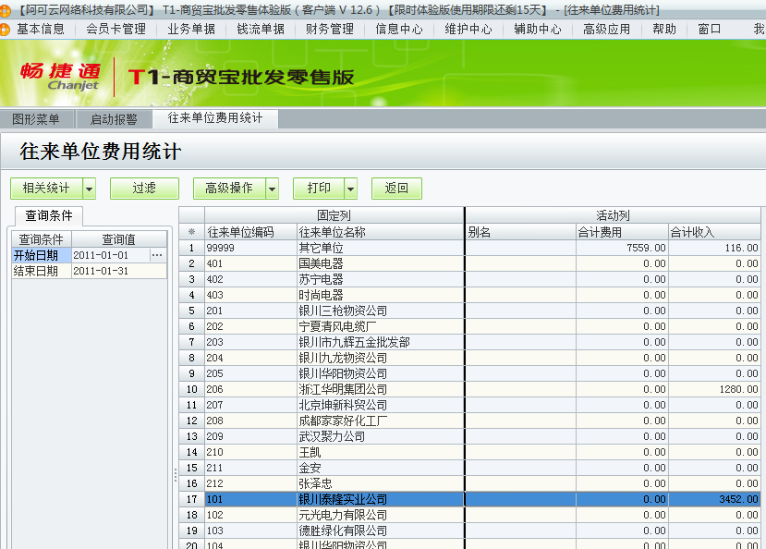Expand the 打印 dropdown arrow
Image resolution: width=766 pixels, height=549 pixels.
tap(351, 189)
